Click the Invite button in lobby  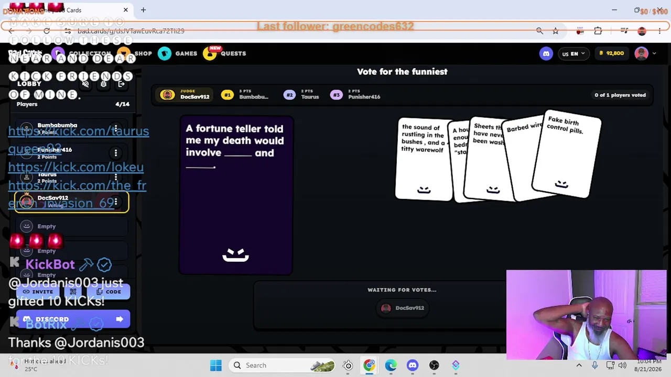[38, 292]
